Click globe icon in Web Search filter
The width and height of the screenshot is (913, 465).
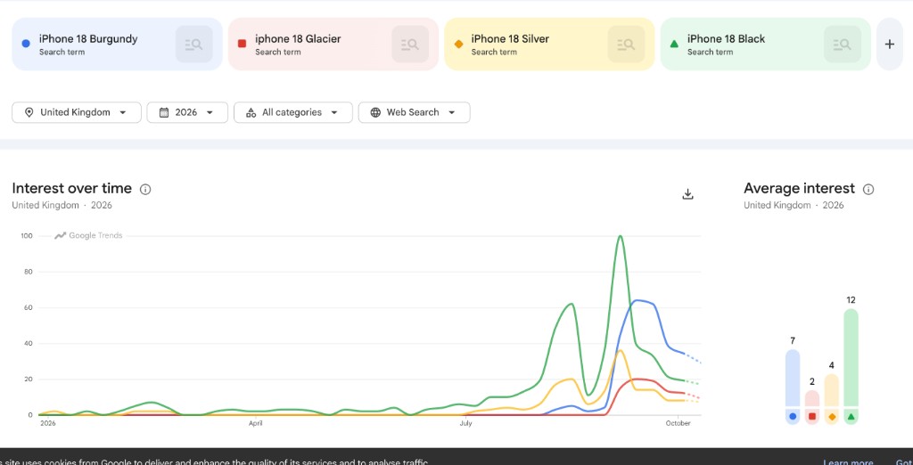(x=375, y=112)
